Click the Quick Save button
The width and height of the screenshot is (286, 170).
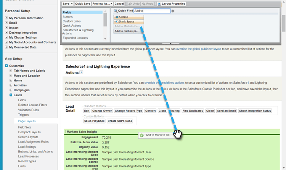[x=82, y=4]
